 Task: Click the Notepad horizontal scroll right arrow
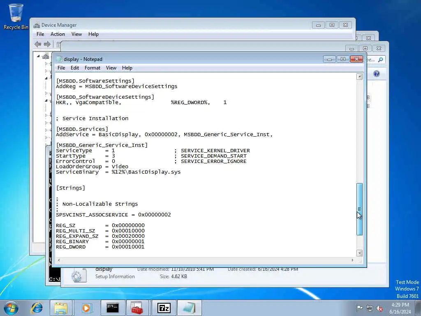point(352,260)
